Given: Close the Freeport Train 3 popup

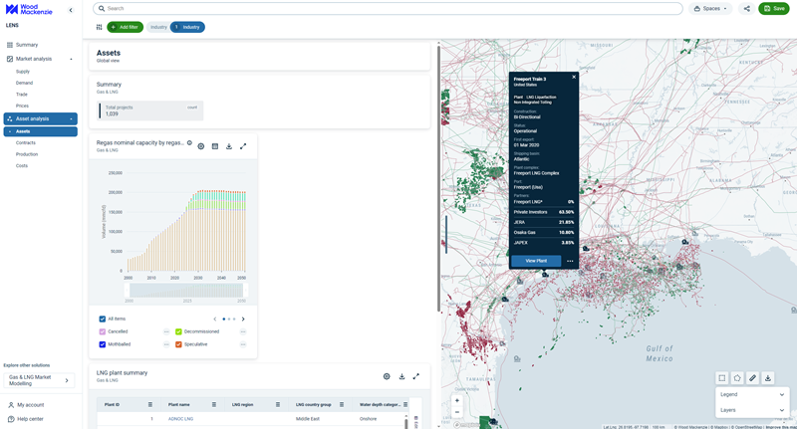Looking at the screenshot, I should coord(574,77).
